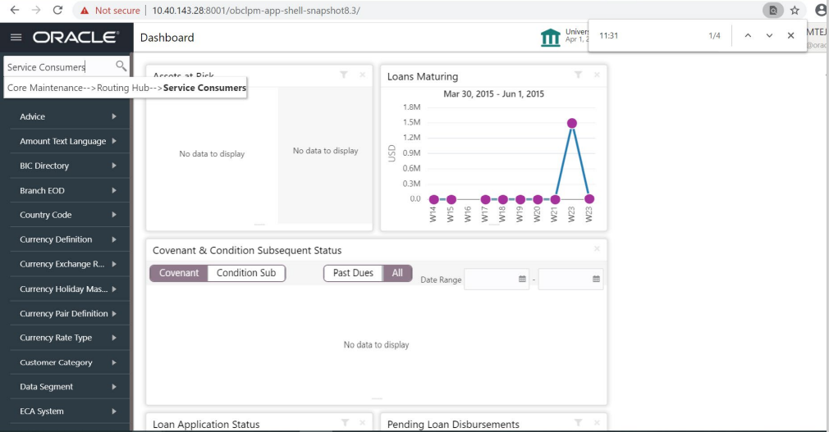Click the W14 data point on chart

coord(434,199)
